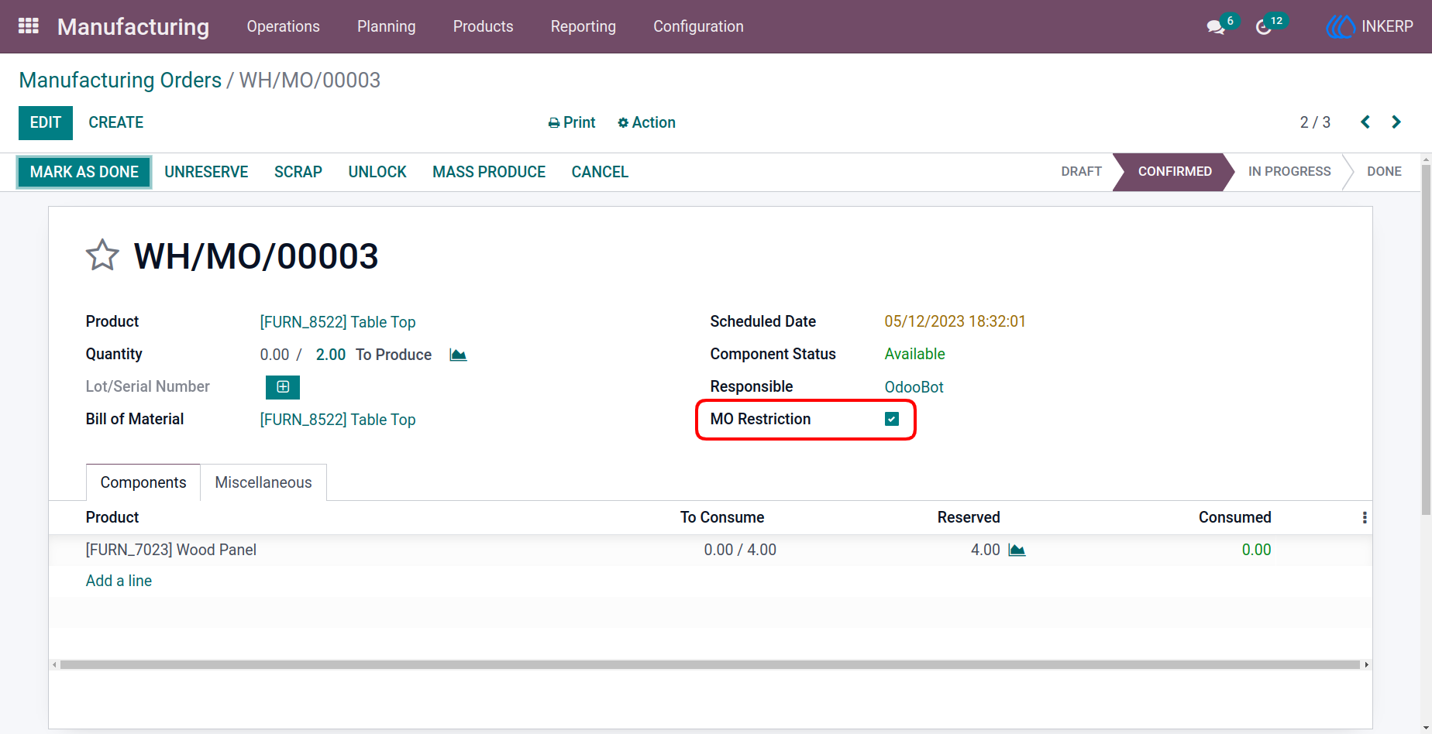Go to next record arrow
The height and width of the screenshot is (734, 1432).
[x=1396, y=122]
